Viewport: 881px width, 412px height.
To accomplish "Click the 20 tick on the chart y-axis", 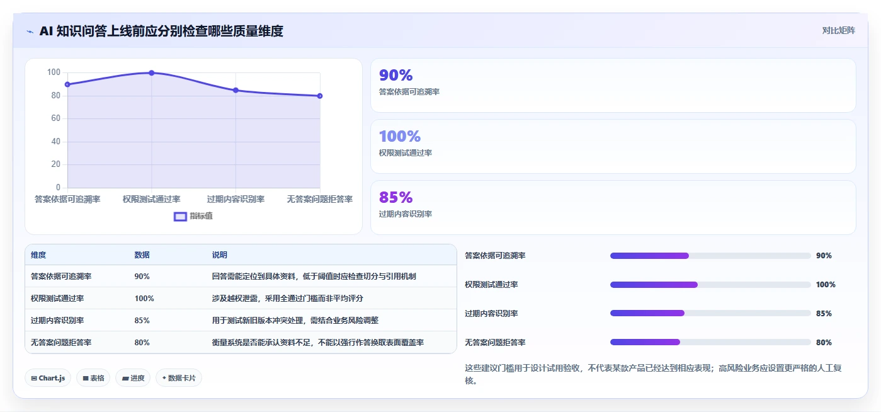I will coord(56,164).
